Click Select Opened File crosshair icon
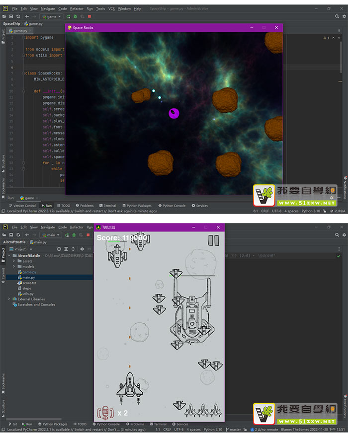 (59, 249)
